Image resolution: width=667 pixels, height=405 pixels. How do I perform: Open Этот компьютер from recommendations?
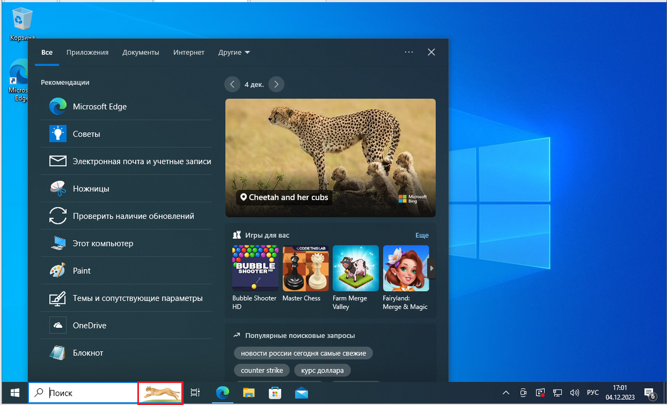[126, 243]
